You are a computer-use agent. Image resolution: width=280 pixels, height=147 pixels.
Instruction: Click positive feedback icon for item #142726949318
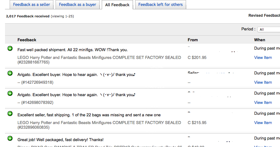(x=10, y=73)
